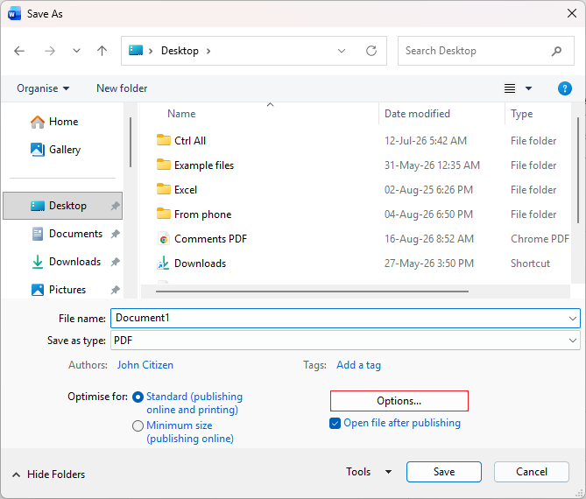Image resolution: width=586 pixels, height=499 pixels.
Task: Expand the File name dropdown arrow
Action: [572, 319]
